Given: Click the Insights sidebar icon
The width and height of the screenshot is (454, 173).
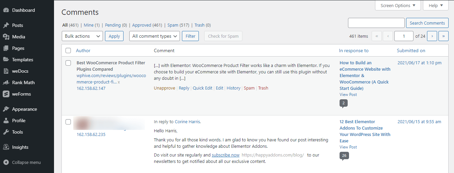Looking at the screenshot, I should (6, 147).
